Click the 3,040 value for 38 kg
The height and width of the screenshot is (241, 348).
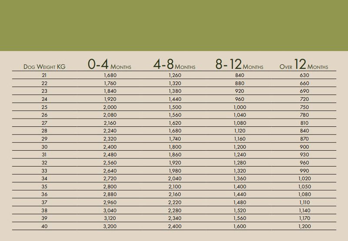click(110, 211)
